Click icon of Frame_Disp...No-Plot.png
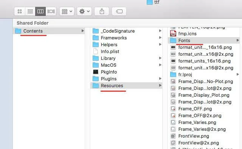 coord(173,81)
